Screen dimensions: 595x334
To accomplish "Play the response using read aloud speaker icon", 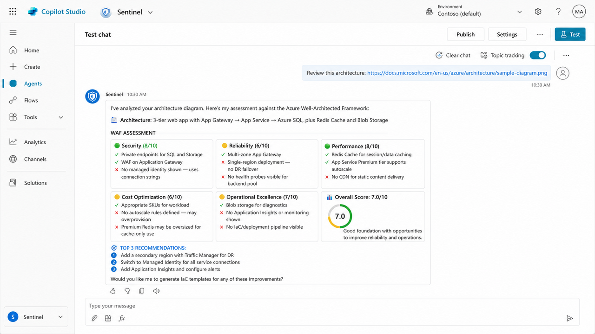I will [x=156, y=291].
